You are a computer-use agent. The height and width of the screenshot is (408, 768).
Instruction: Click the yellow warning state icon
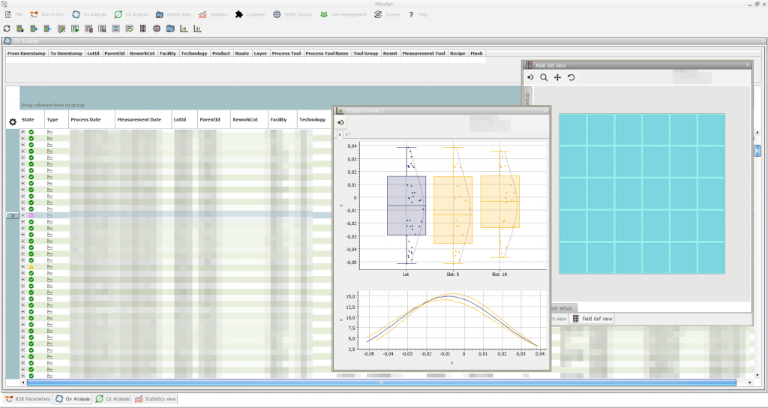(31, 267)
